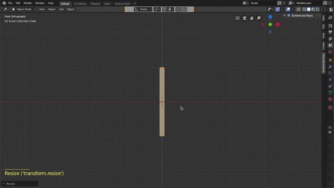The image size is (334, 188).
Task: Open the snap options dropdown
Action: click(171, 9)
